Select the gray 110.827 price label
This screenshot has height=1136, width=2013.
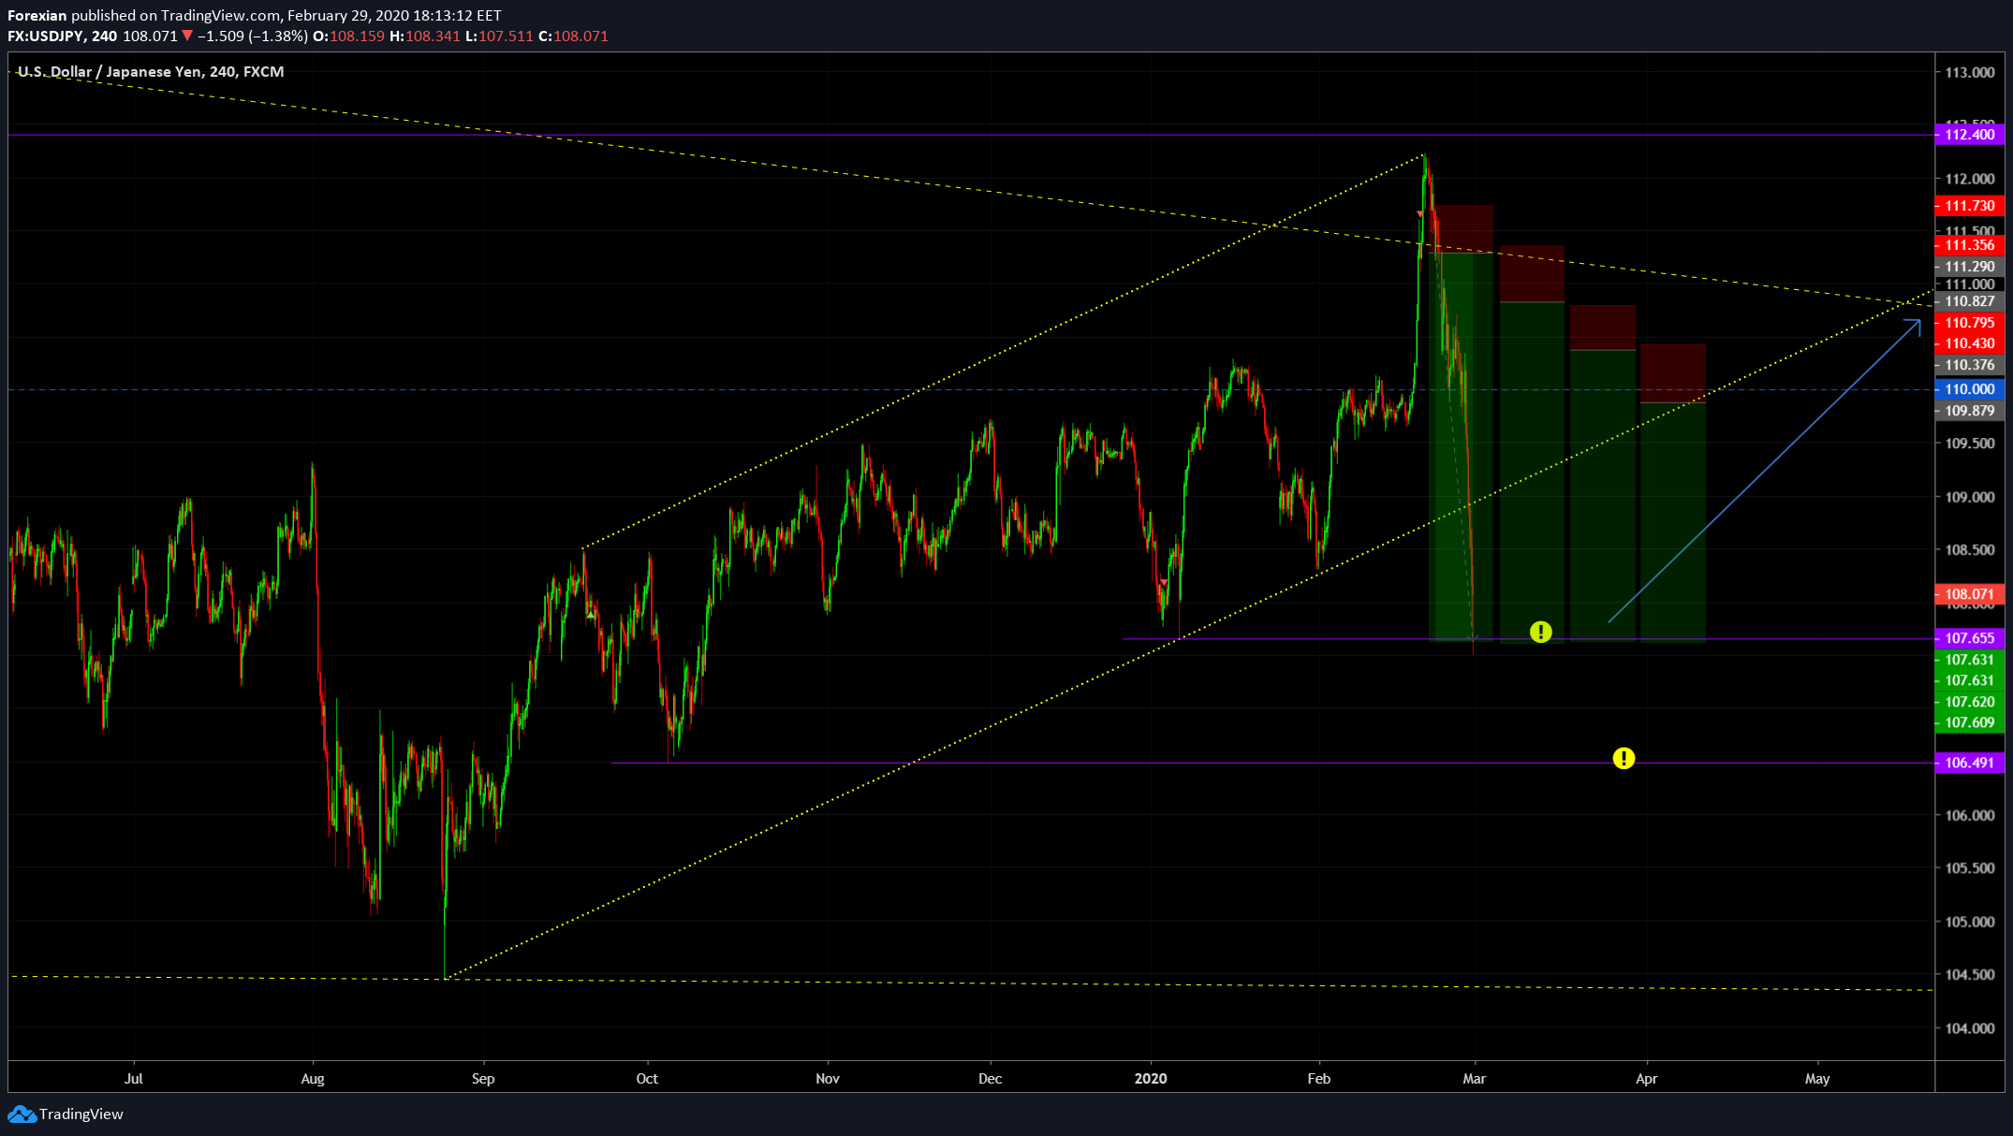[x=1969, y=301]
